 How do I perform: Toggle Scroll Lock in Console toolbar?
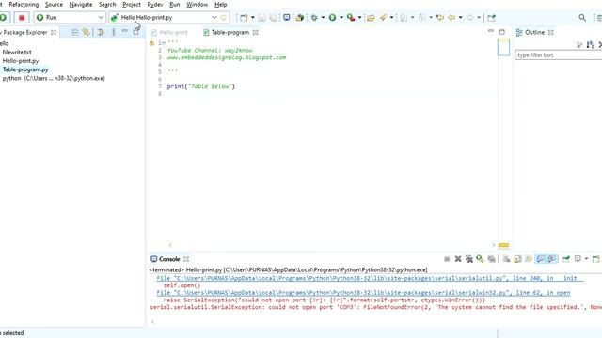(x=517, y=259)
